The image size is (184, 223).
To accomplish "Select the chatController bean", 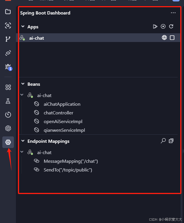I will tap(58, 113).
